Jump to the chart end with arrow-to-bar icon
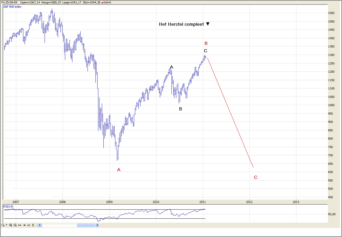Image resolution: width=342 pixels, height=237 pixels. tap(24, 225)
